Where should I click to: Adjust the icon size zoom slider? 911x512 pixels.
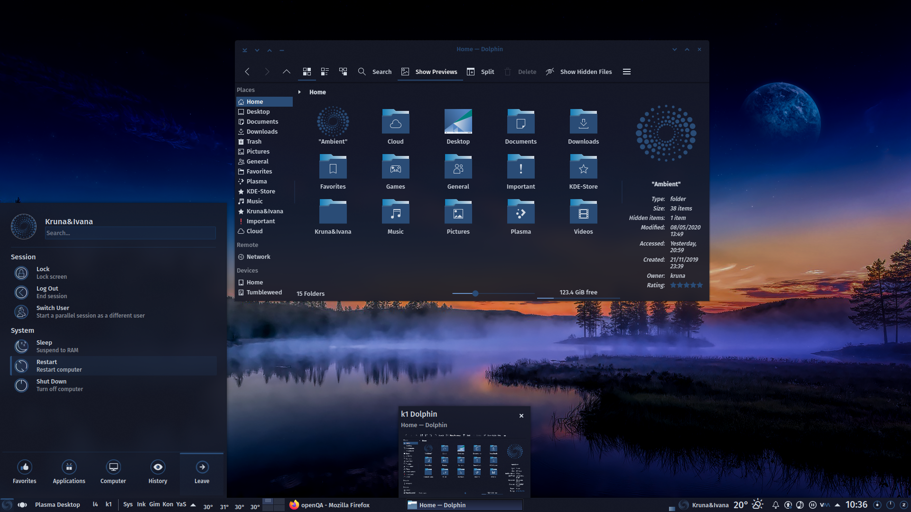[x=476, y=293]
